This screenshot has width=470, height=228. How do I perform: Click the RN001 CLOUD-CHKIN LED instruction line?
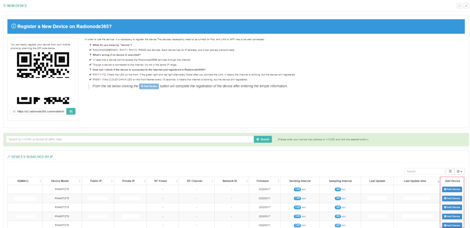170,80
